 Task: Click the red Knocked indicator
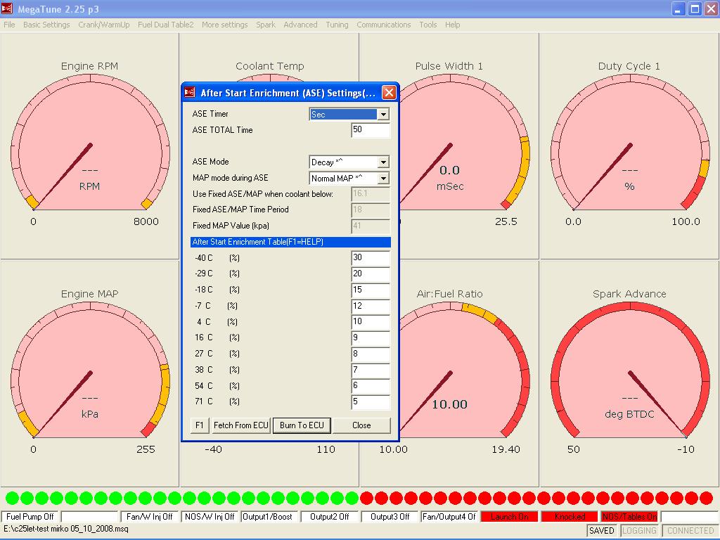570,517
